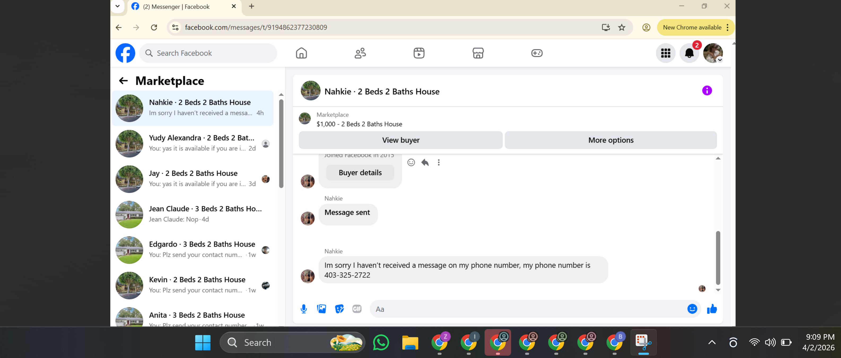This screenshot has width=841, height=358.
Task: Open the Edgardo 3 Beds conversation
Action: 193,250
